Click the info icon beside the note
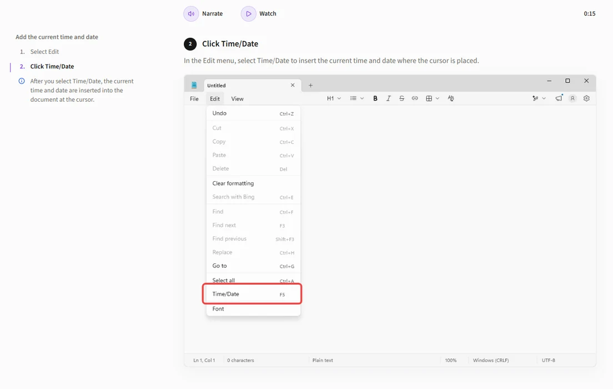 (22, 81)
